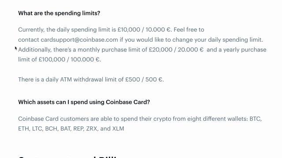This screenshot has height=158, width=282.
Task: Click the 'XLM' asset text
Action: [x=118, y=129]
